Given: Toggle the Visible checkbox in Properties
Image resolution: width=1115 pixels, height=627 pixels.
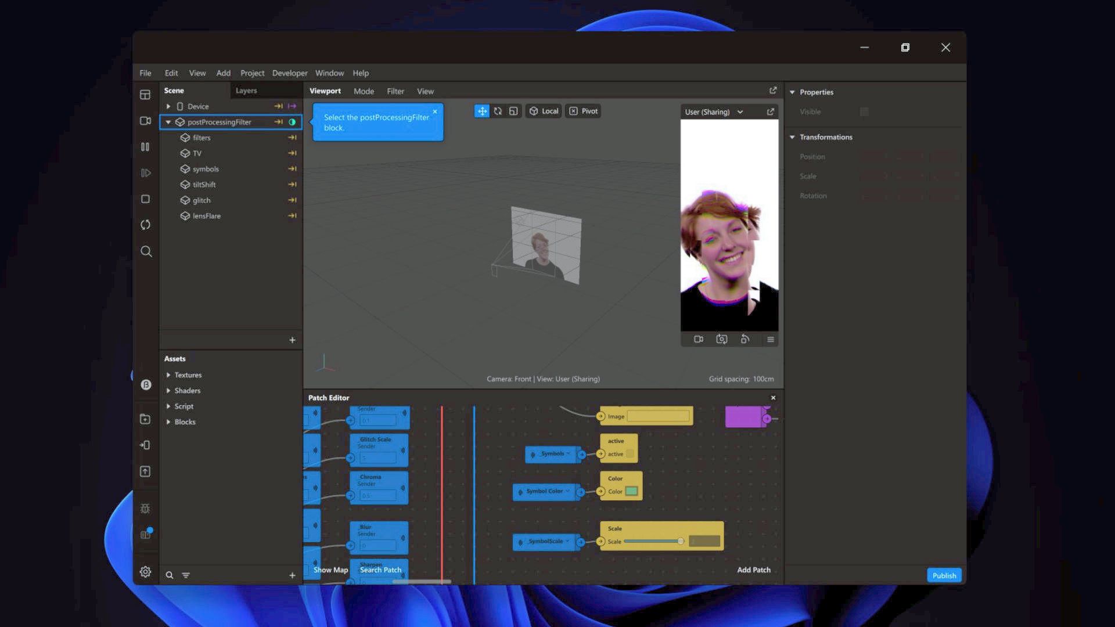Looking at the screenshot, I should tap(864, 111).
